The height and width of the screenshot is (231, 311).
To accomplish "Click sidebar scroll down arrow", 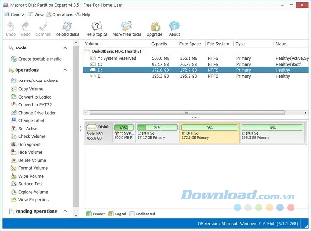I will pyautogui.click(x=76, y=215).
